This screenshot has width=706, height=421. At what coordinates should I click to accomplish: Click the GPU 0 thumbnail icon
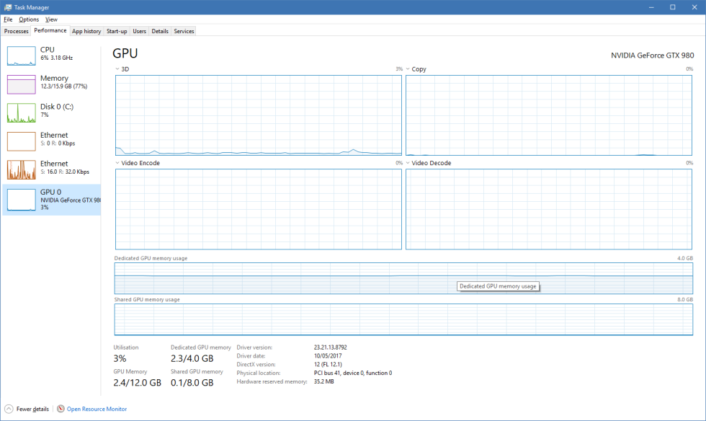21,200
